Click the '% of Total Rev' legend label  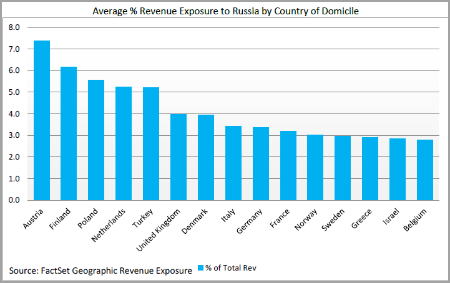[231, 268]
